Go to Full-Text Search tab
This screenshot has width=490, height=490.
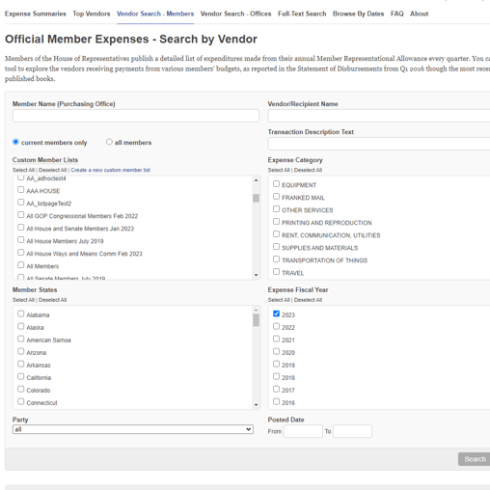[x=302, y=14]
